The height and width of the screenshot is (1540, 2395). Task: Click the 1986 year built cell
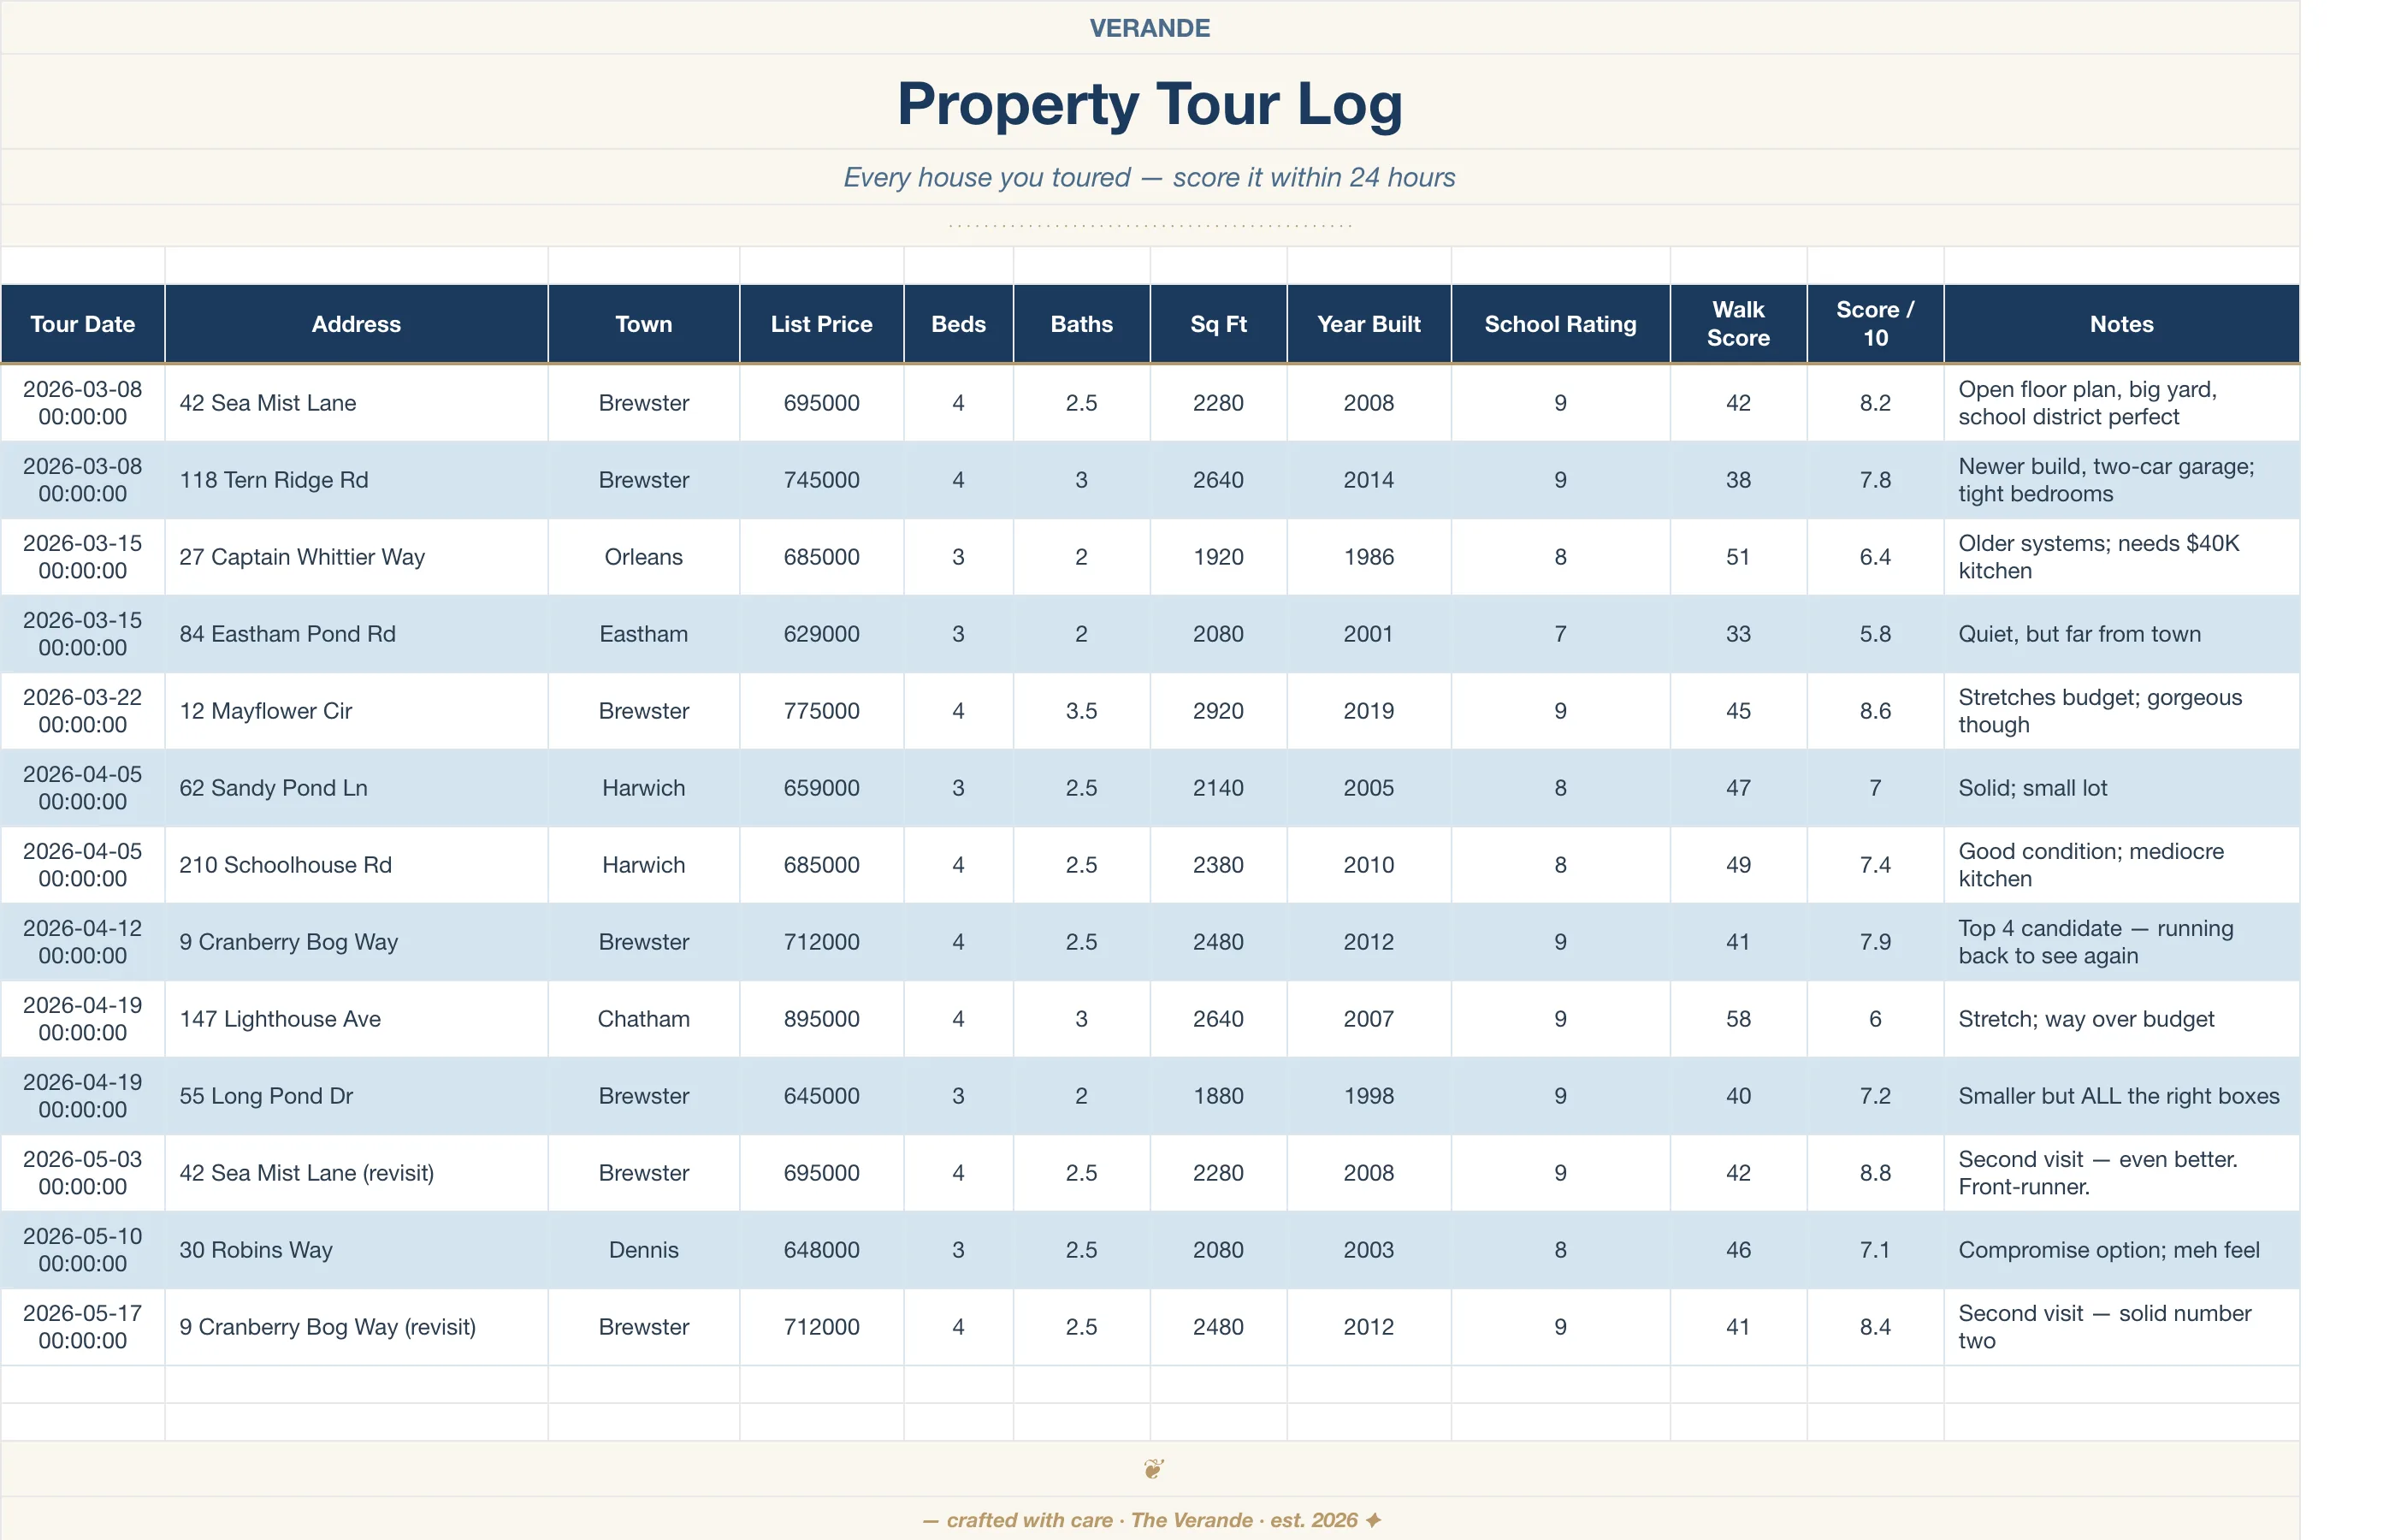(x=1369, y=557)
